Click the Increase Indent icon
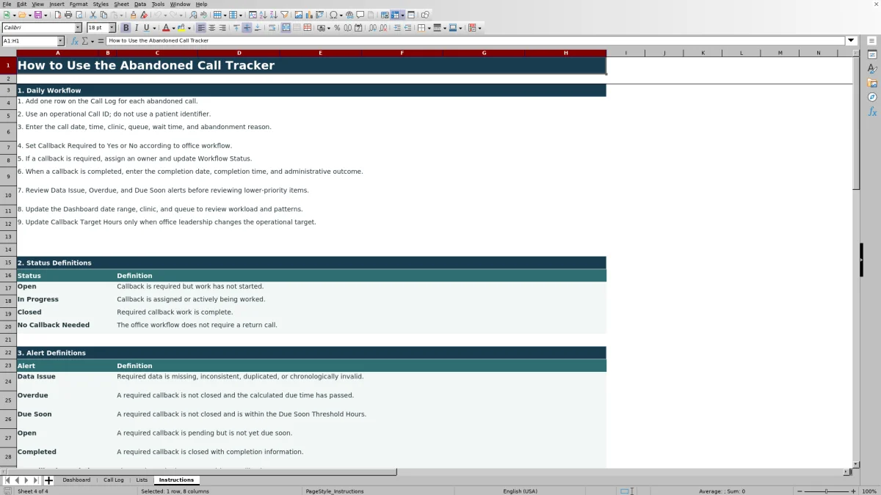881x495 pixels. tap(397, 28)
